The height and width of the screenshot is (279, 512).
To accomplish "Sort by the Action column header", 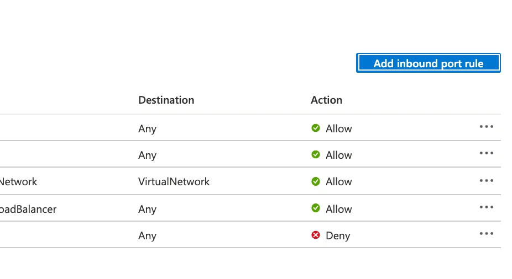I will tap(326, 100).
